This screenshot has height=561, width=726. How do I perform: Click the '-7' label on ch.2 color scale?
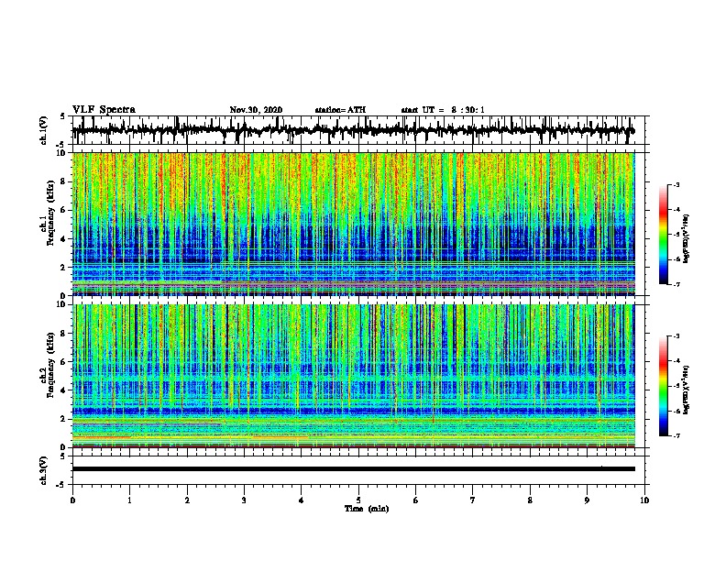pos(676,436)
